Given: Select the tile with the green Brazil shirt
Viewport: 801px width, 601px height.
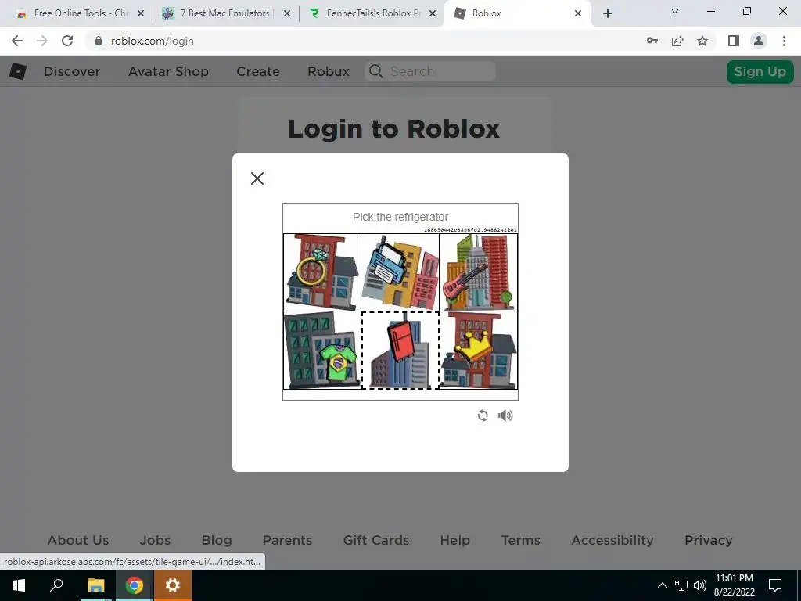Looking at the screenshot, I should 321,351.
